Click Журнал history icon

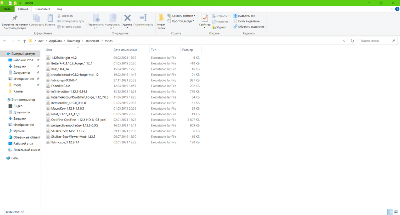214,27
